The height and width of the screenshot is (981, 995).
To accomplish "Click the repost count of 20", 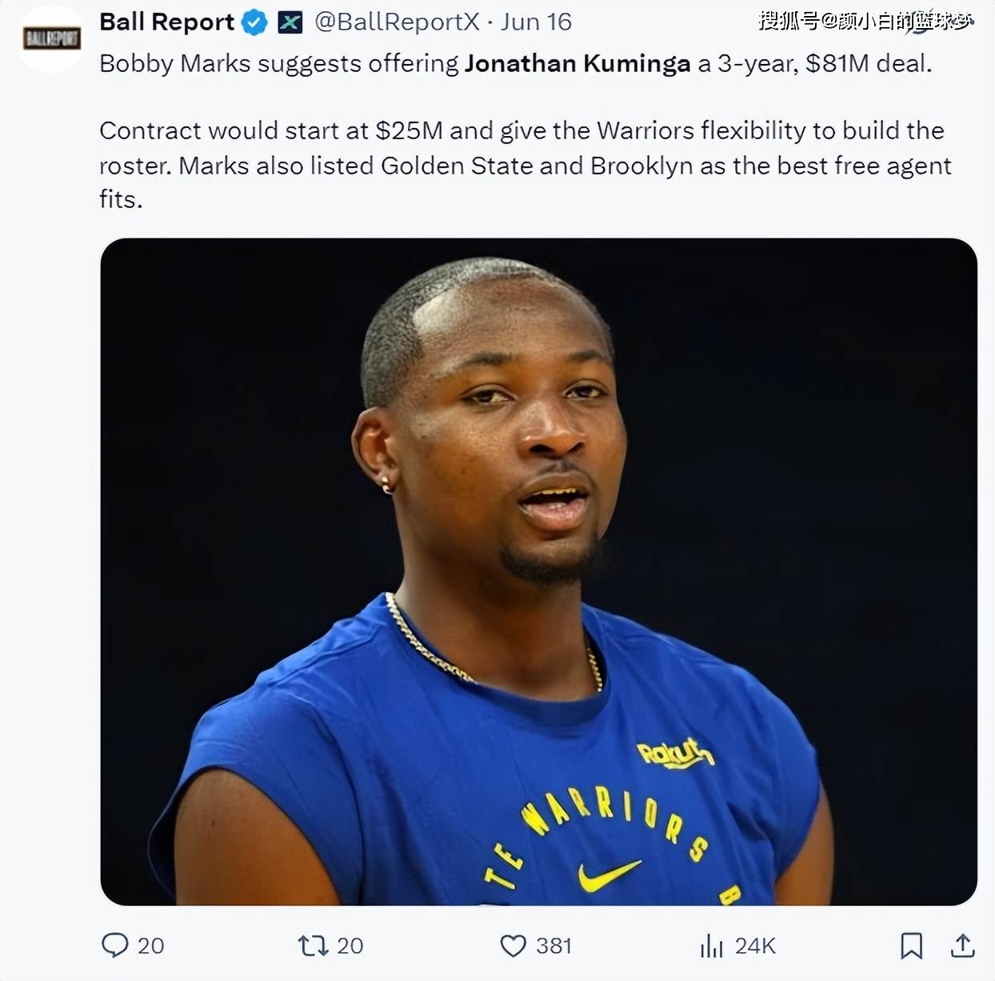I will point(350,946).
